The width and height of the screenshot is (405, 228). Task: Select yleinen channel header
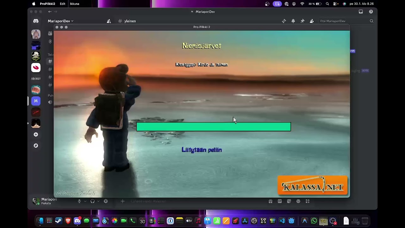coord(127,21)
